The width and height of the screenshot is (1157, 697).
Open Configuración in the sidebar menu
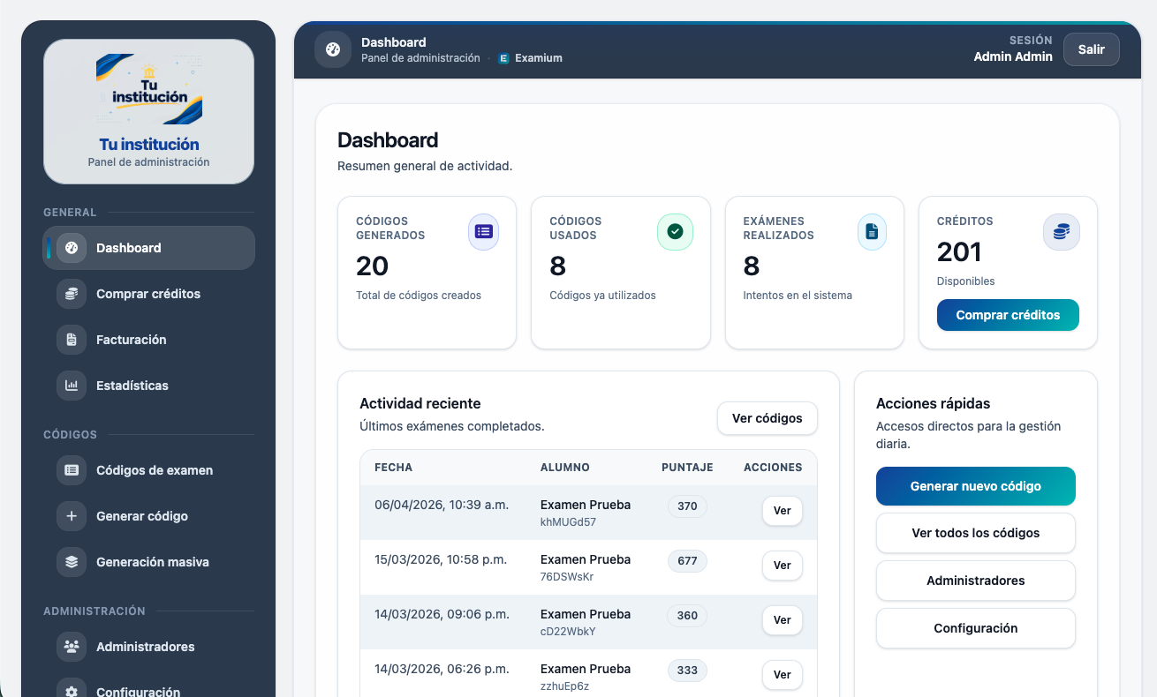(x=138, y=688)
